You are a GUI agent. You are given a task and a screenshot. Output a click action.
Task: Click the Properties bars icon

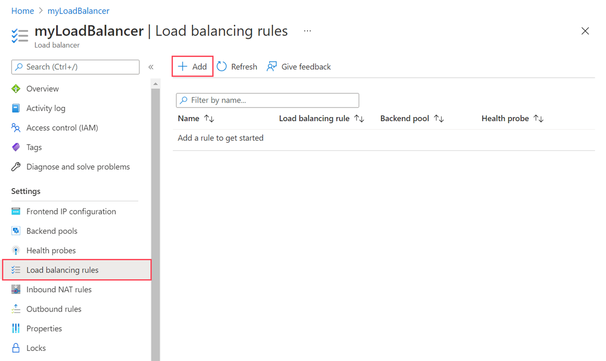pos(16,329)
